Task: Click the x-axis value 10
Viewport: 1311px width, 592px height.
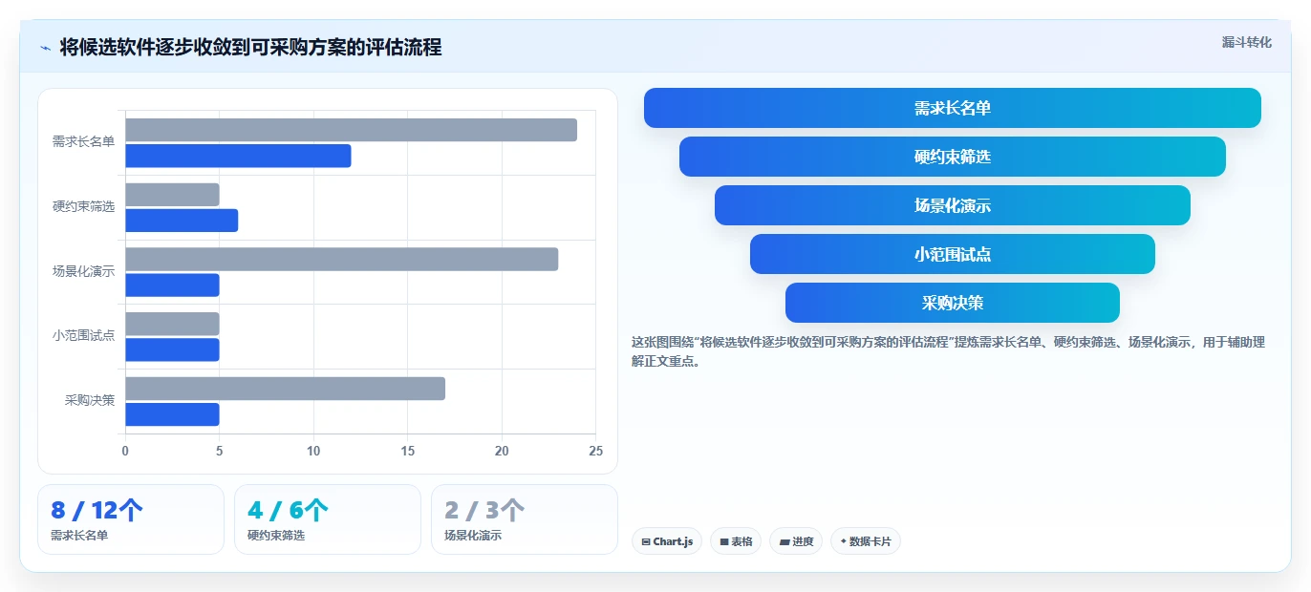Action: coord(313,451)
